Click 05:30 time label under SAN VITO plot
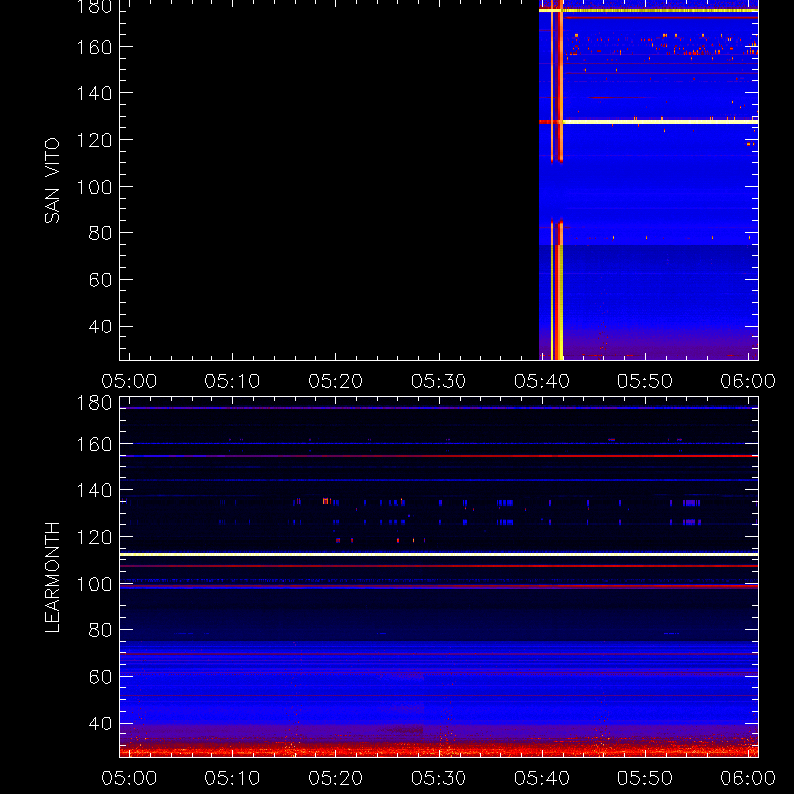The image size is (794, 794). [439, 381]
